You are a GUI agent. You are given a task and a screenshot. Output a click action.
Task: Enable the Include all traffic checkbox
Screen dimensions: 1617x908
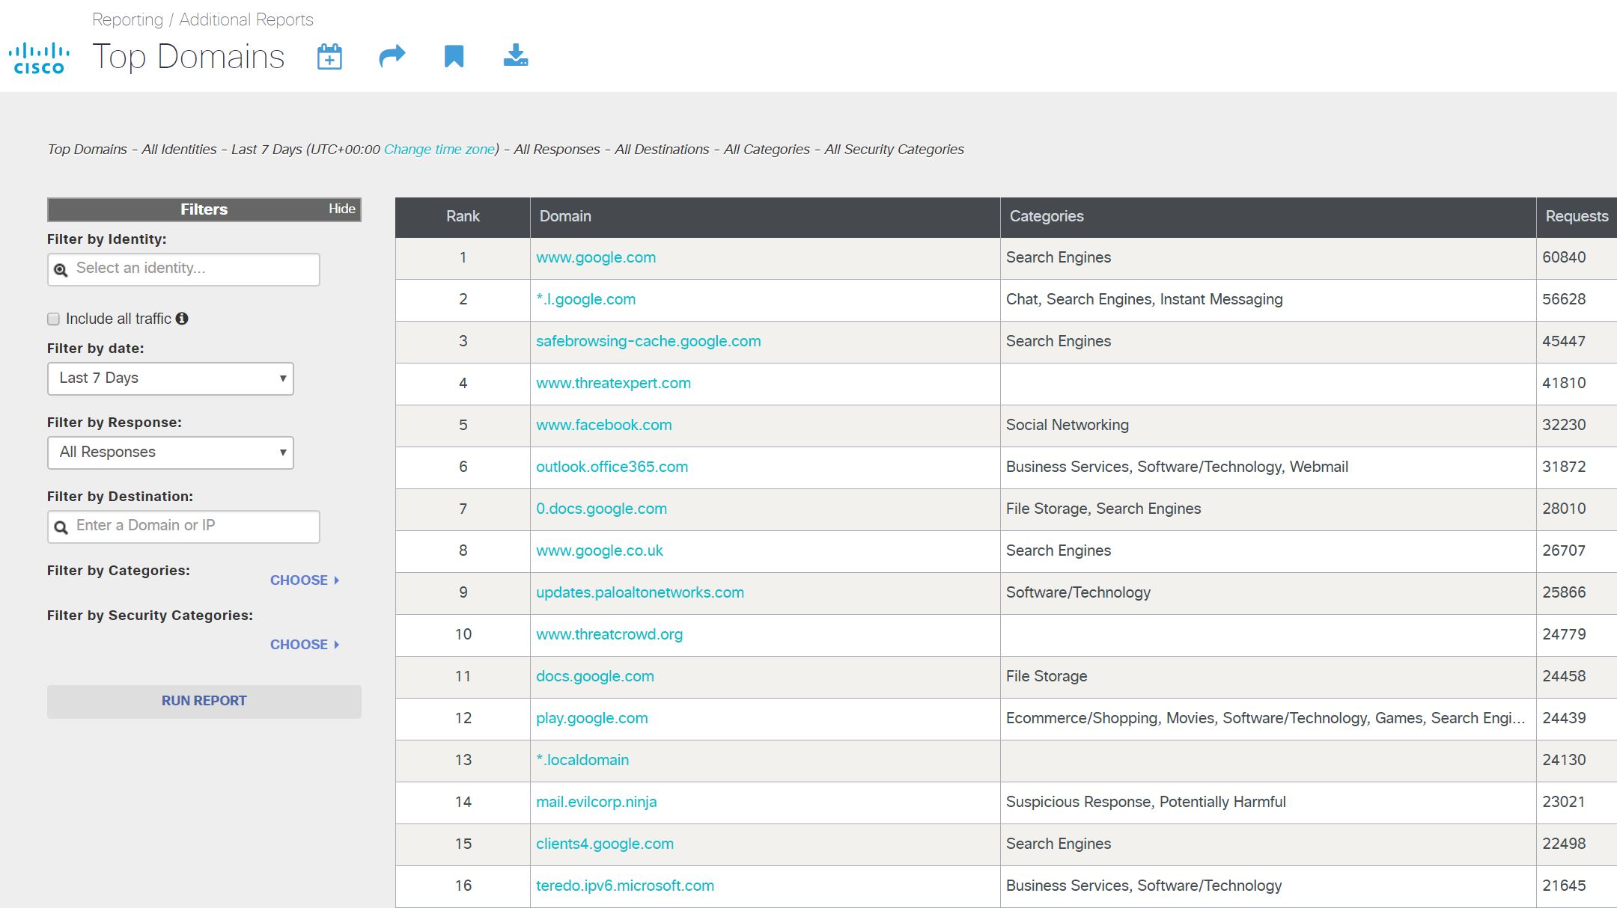click(53, 319)
